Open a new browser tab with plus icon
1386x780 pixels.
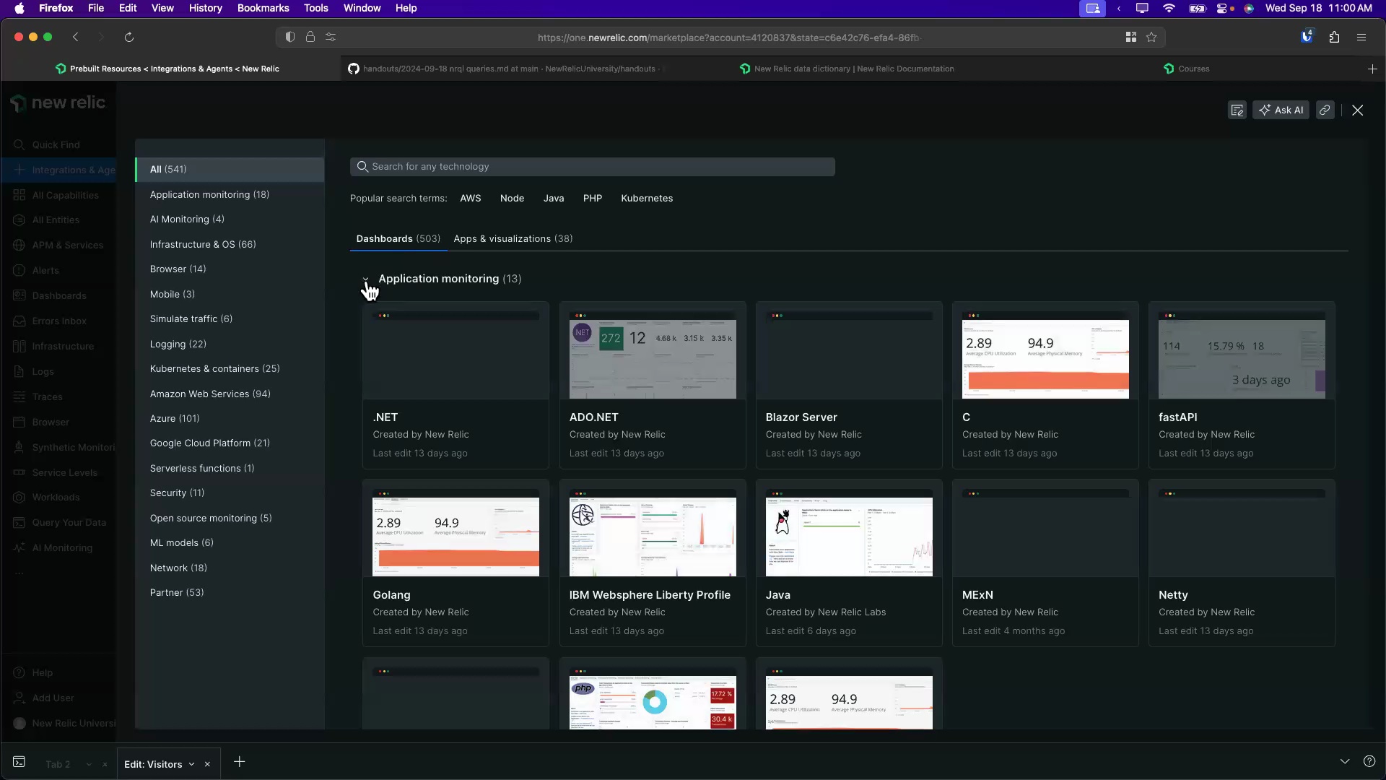pyautogui.click(x=1372, y=69)
